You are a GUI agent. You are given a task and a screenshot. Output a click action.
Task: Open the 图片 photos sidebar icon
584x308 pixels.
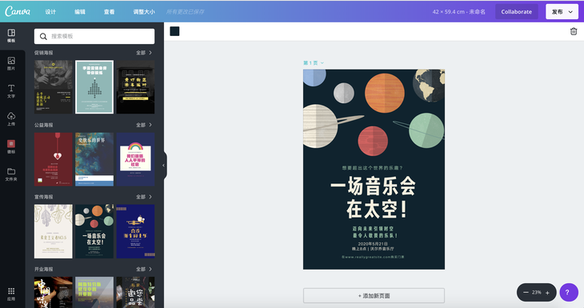pyautogui.click(x=11, y=63)
